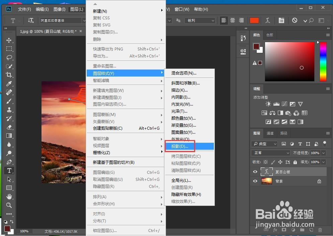Screen dimensions: 333x236
Task: Select the Rectangle shape tool
Action: 9,188
